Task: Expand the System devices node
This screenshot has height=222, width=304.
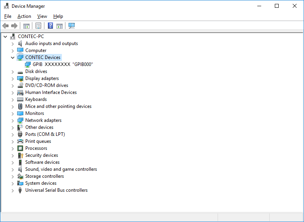Action: coord(12,184)
